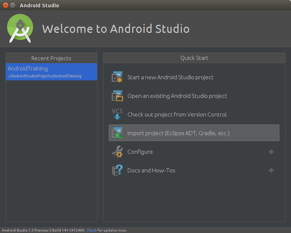
Task: Import project (Eclipse ADT, Gradle, etc.)
Action: click(x=194, y=133)
